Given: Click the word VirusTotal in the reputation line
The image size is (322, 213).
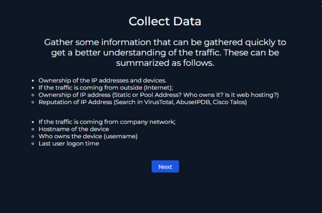Looking at the screenshot, I should [x=158, y=102].
